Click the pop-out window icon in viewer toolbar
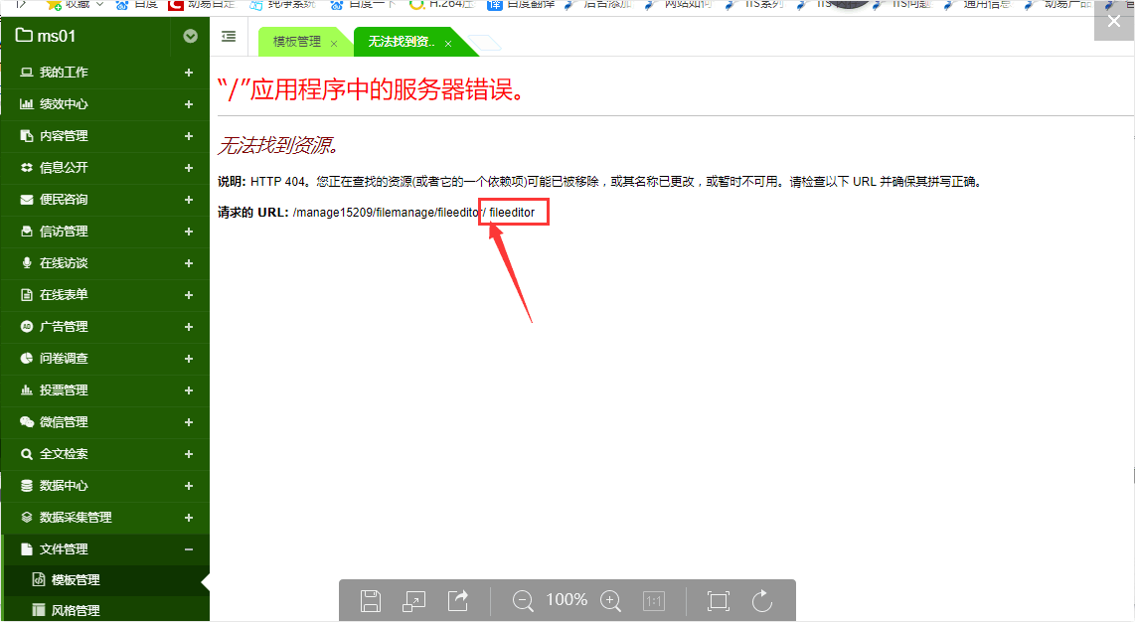The image size is (1135, 622). [x=413, y=600]
